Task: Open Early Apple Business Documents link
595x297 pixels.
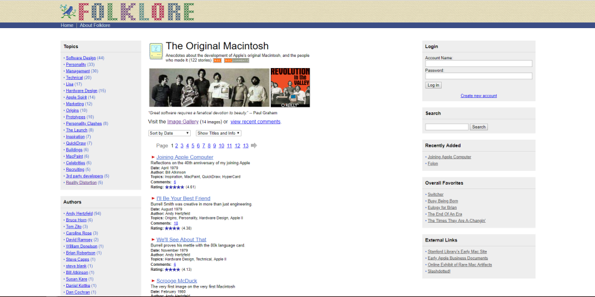Action: tap(457, 258)
